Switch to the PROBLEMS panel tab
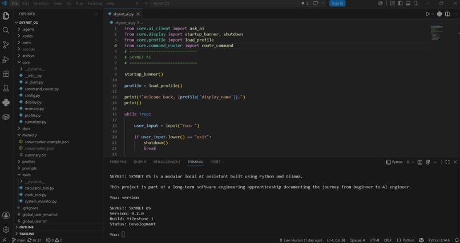This screenshot has height=243, width=460. 118,162
